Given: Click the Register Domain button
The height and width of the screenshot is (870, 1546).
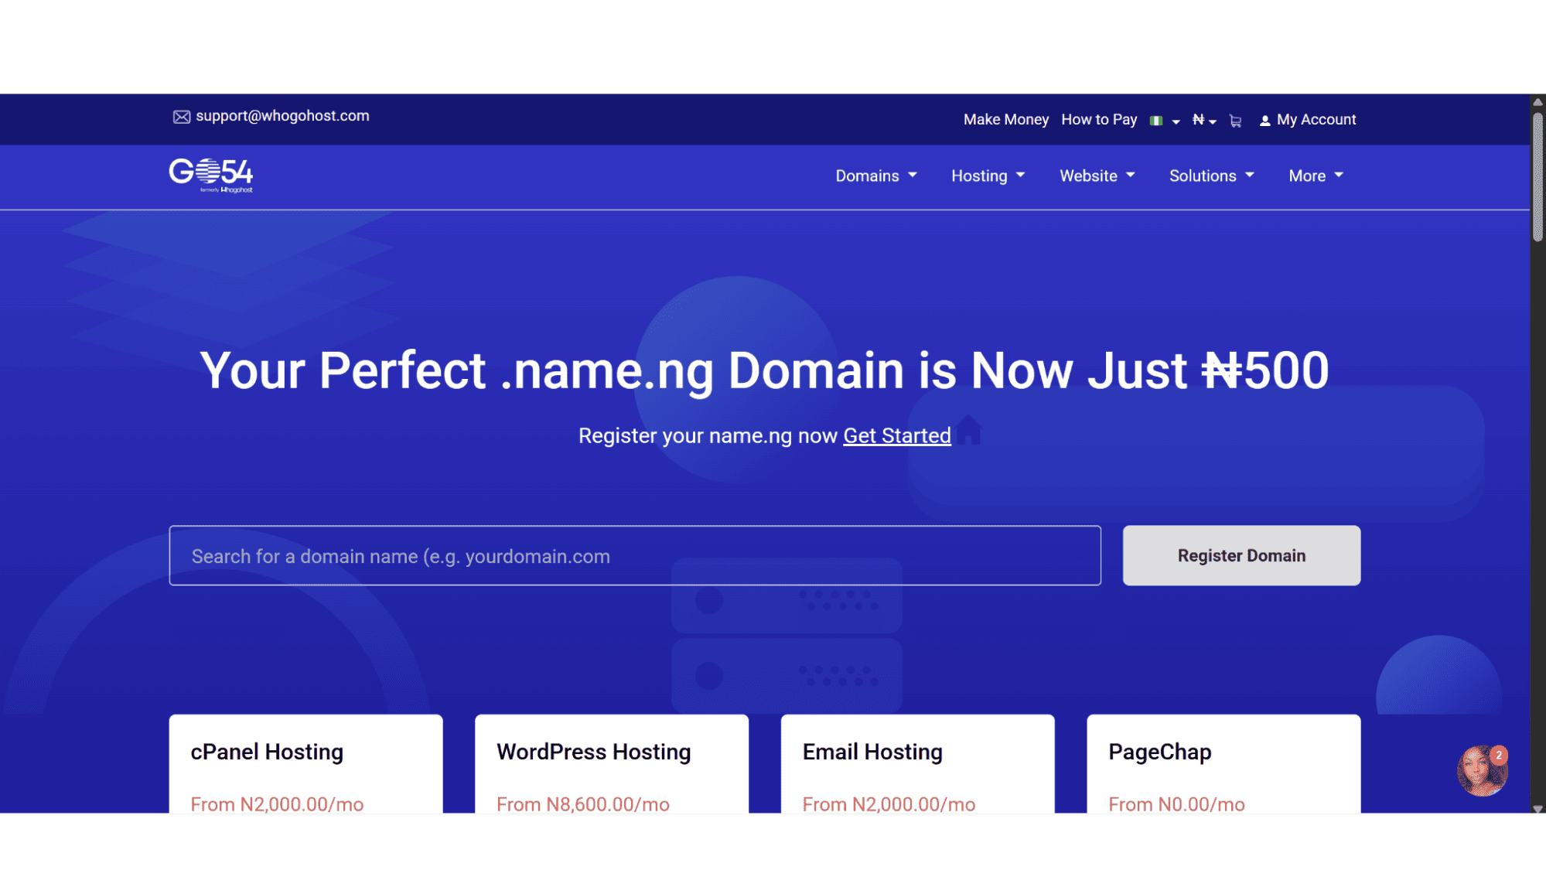Looking at the screenshot, I should tap(1241, 555).
